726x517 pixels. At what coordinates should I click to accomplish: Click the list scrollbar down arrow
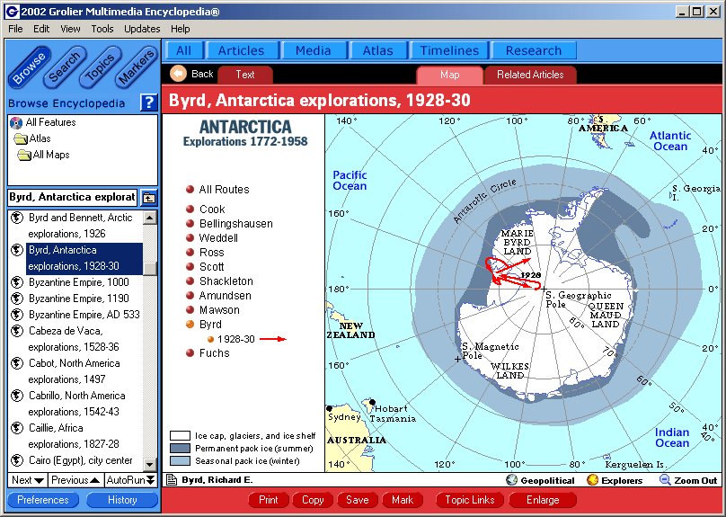(x=149, y=464)
